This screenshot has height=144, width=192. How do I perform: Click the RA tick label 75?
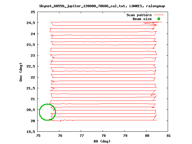(38, 136)
